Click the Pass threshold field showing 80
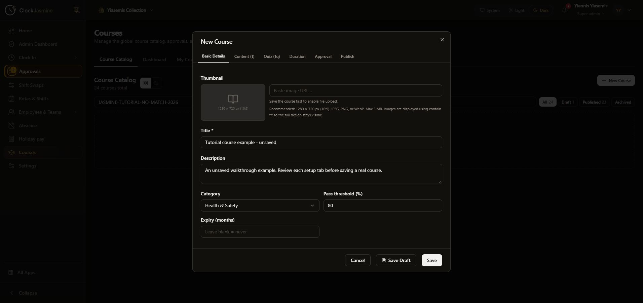The width and height of the screenshot is (643, 303). coord(383,205)
